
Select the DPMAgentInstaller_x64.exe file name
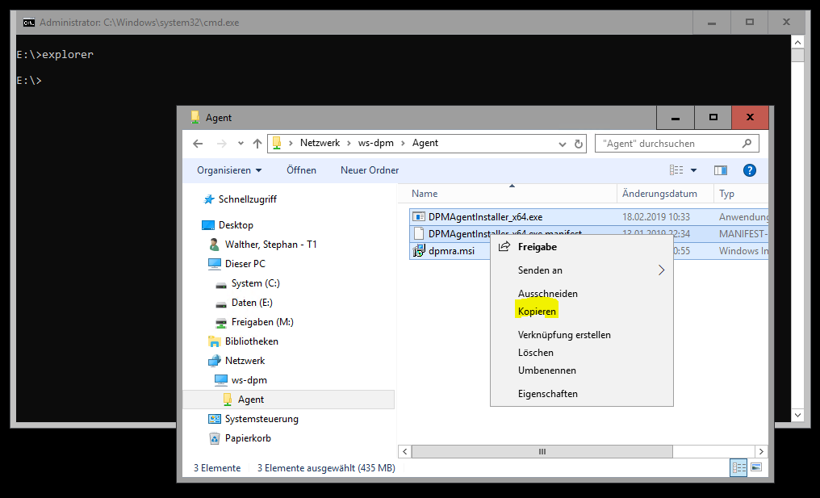(x=485, y=217)
